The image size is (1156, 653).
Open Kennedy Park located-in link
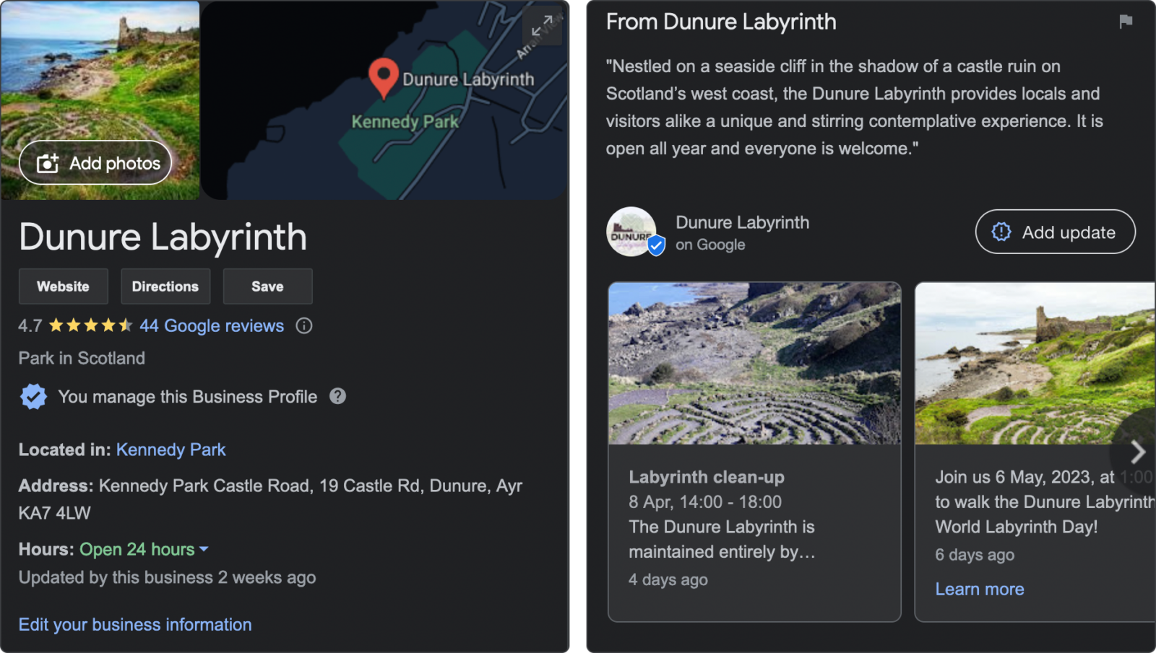(x=171, y=450)
